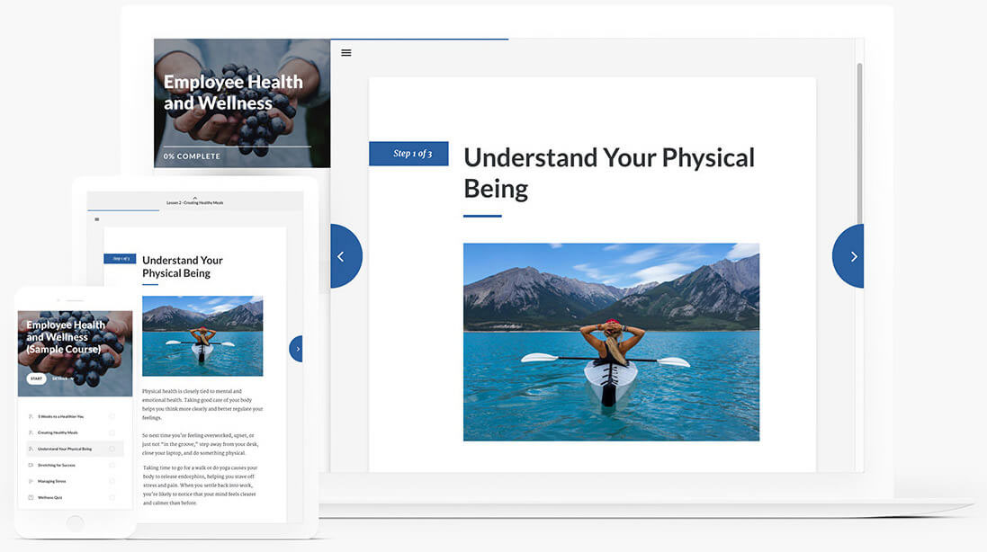Screen dimensions: 987x552
Task: Click the Lesson 2 - Creating Healthy Meals link
Action: 195,203
